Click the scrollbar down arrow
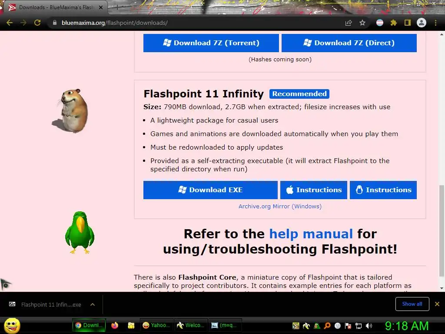This screenshot has width=445, height=334. [x=442, y=288]
